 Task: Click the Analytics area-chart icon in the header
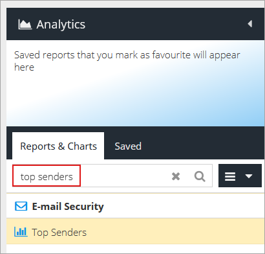pos(25,24)
